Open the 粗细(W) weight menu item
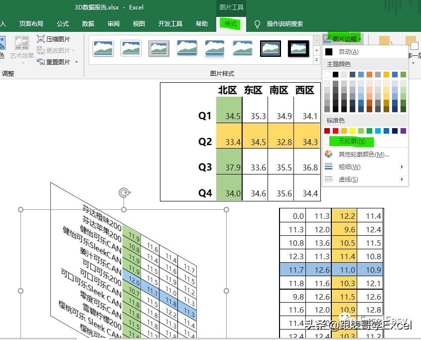The width and height of the screenshot is (421, 340). click(x=365, y=167)
